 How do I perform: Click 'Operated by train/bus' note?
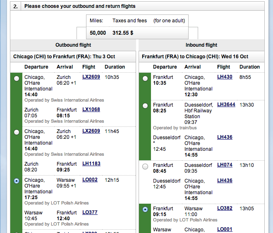[175, 128]
